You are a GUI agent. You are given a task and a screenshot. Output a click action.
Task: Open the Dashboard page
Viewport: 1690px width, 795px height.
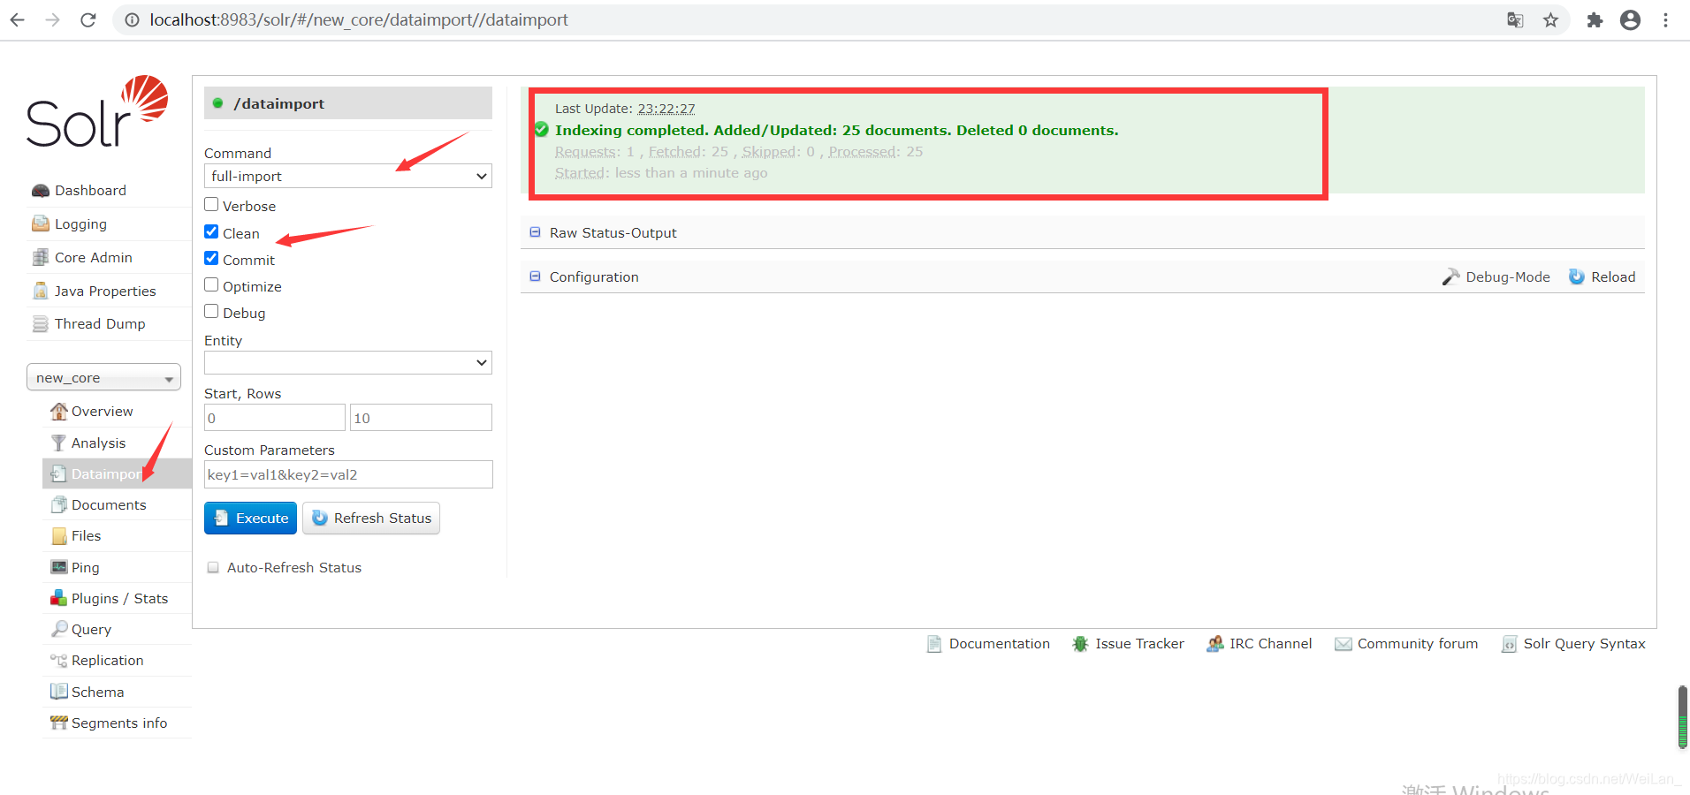click(90, 191)
